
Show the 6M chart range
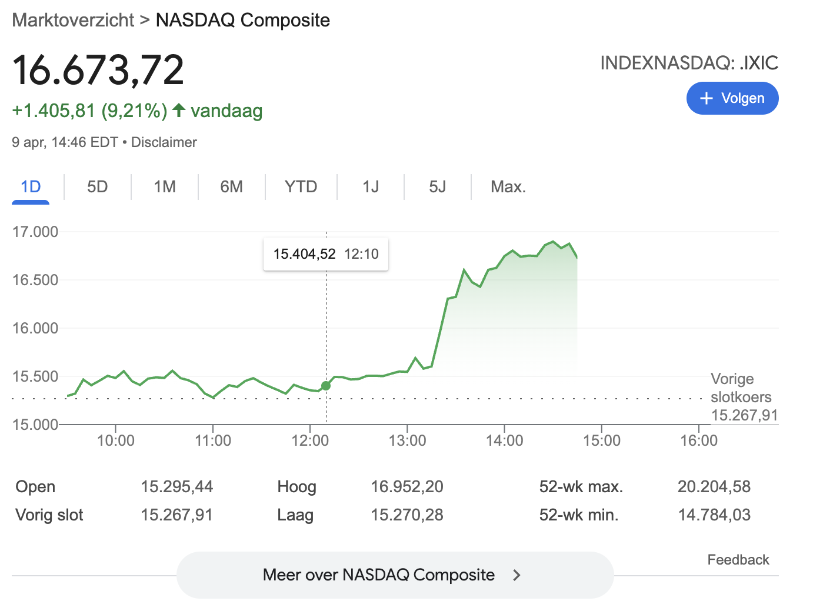(232, 187)
